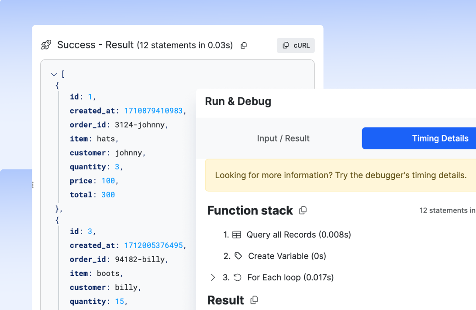Click the tag icon beside Create Variable

pyautogui.click(x=238, y=256)
